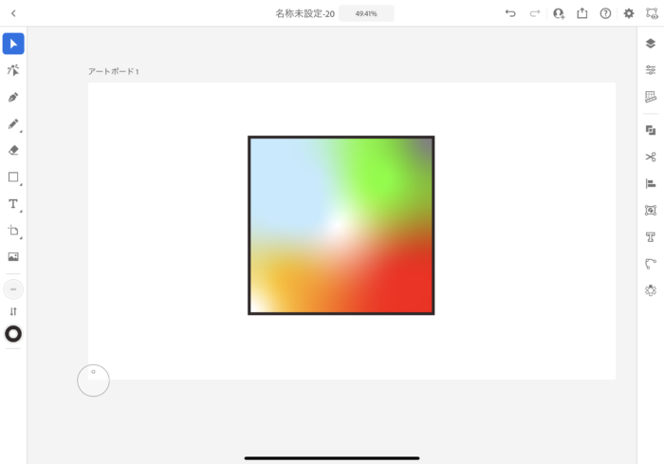Open the black stroke color ring
This screenshot has width=664, height=464.
pos(13,334)
